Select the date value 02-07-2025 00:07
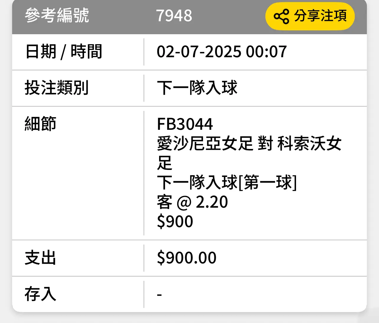Image resolution: width=379 pixels, height=323 pixels. coord(222,52)
